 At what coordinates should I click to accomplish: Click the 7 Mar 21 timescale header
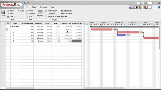[105, 22]
